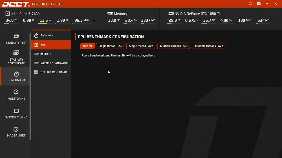Click the GPU power 35.7 W value

(x=209, y=20)
